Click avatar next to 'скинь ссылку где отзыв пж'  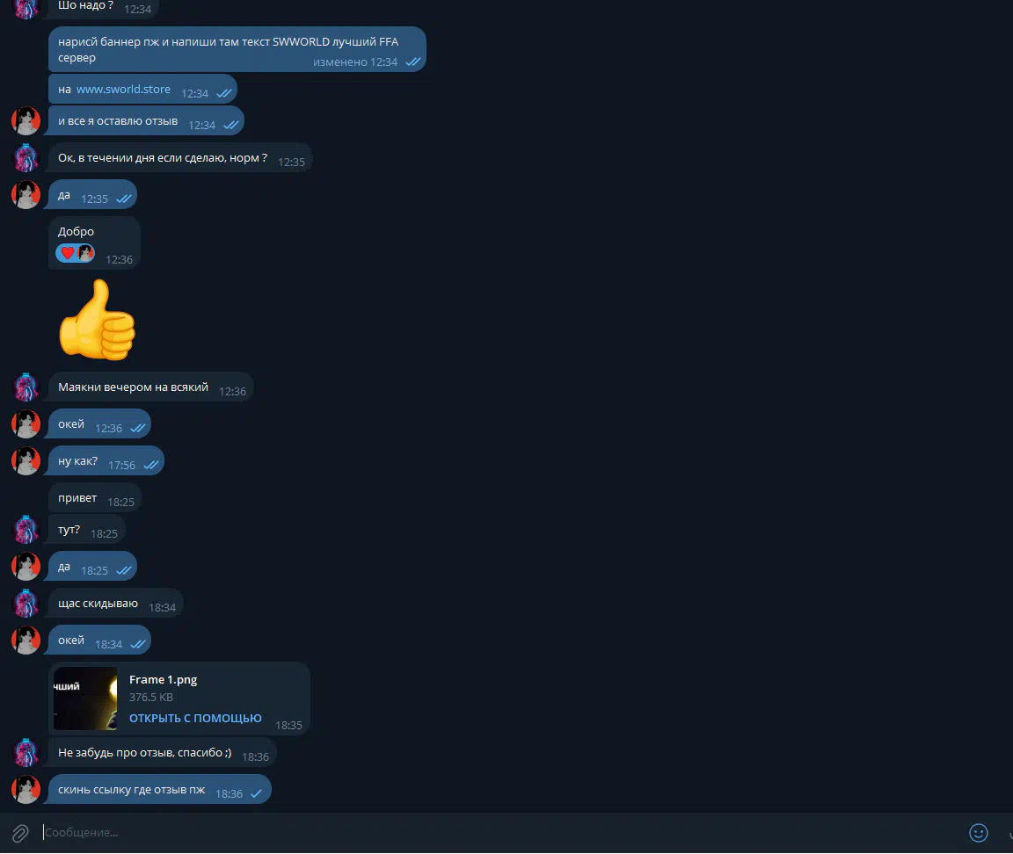[26, 790]
